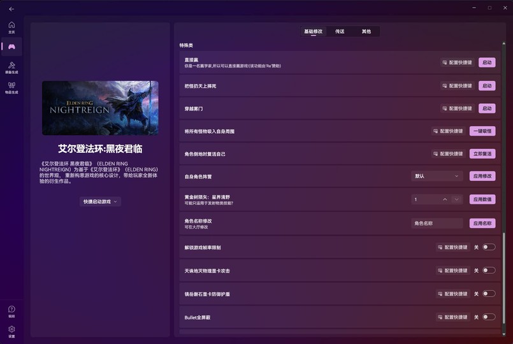Image resolution: width=513 pixels, height=344 pixels.
Task: Click the decrement arrow for 黄金树陨矢 value
Action: [456, 199]
